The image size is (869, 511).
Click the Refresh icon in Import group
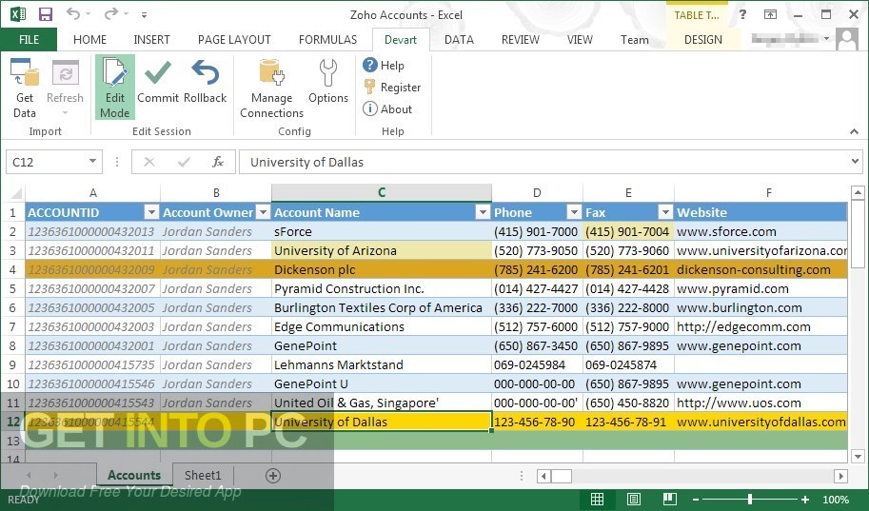[66, 73]
